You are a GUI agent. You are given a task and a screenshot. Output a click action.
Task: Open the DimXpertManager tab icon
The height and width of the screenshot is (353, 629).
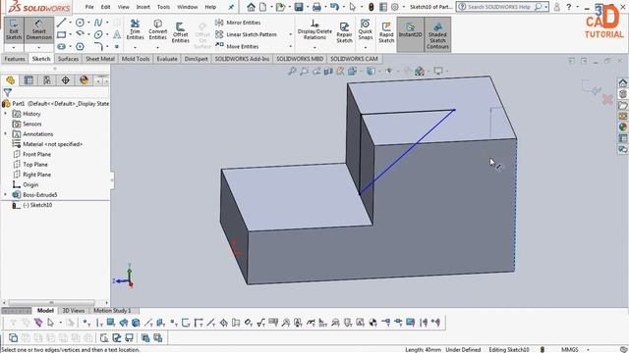[x=66, y=80]
